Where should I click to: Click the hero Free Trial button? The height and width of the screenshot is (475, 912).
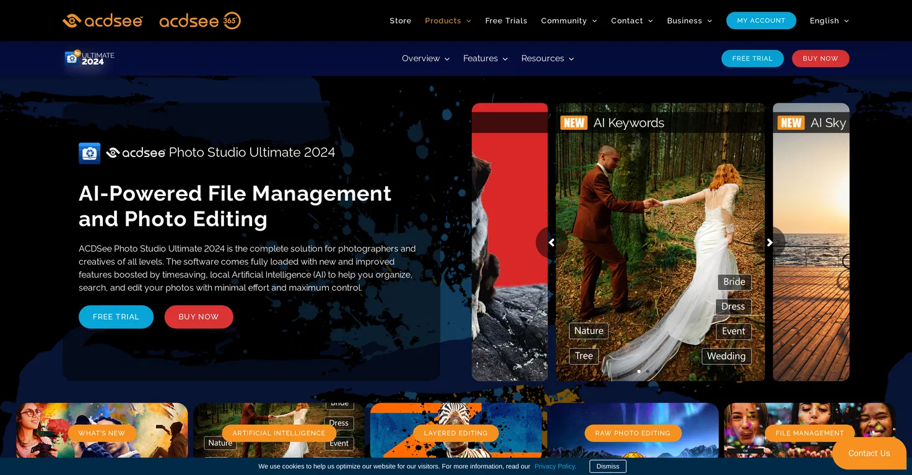[116, 317]
